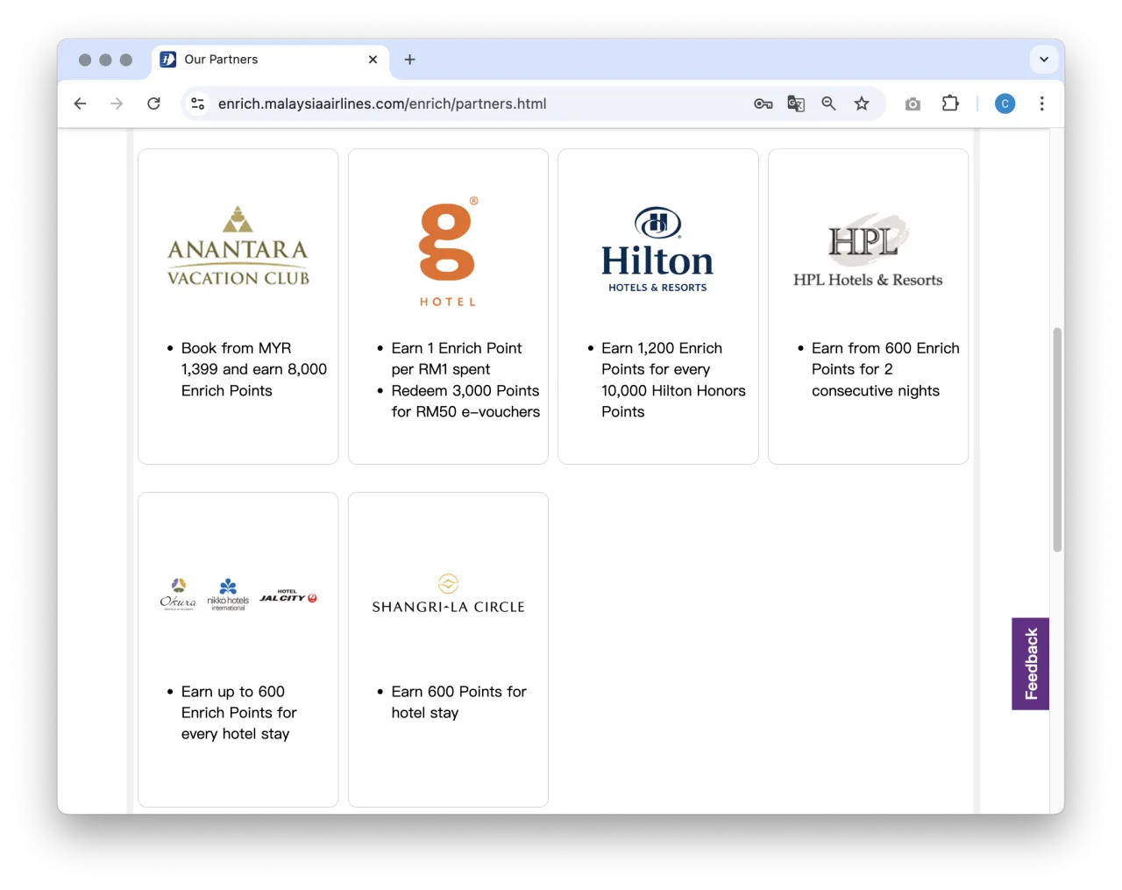Viewport: 1122px width, 890px height.
Task: Open the saved passwords key icon
Action: tap(763, 103)
